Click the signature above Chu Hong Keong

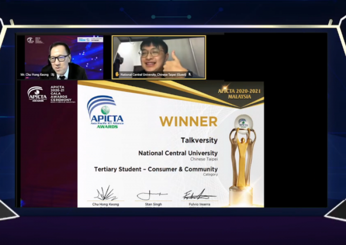click(x=106, y=193)
